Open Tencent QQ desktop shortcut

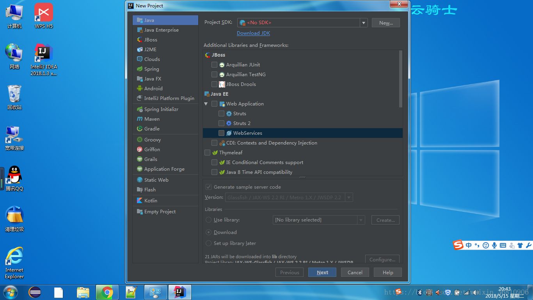[14, 178]
